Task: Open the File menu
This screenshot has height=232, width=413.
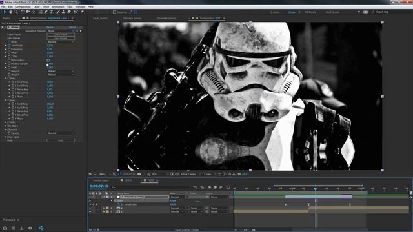Action: tap(3, 7)
